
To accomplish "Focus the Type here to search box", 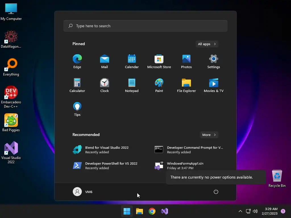I will (145, 26).
